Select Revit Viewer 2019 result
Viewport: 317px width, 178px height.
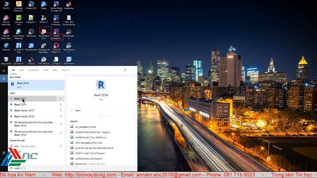[33, 117]
